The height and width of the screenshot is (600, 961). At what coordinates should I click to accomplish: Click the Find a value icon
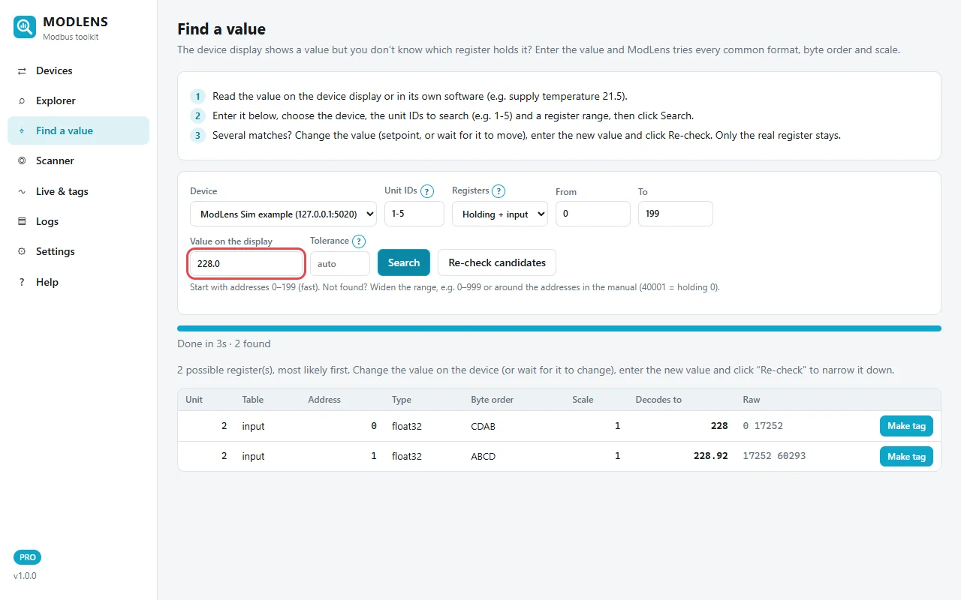point(22,130)
